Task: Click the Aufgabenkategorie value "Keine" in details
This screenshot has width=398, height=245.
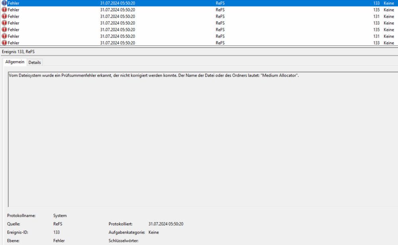Action: pyautogui.click(x=153, y=232)
